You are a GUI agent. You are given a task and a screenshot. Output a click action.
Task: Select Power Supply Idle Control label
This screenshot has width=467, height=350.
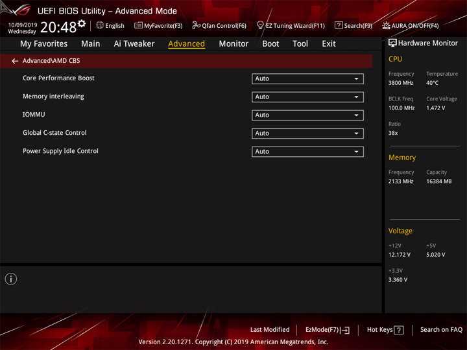pyautogui.click(x=60, y=151)
